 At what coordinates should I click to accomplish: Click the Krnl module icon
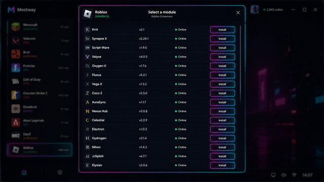(x=88, y=29)
